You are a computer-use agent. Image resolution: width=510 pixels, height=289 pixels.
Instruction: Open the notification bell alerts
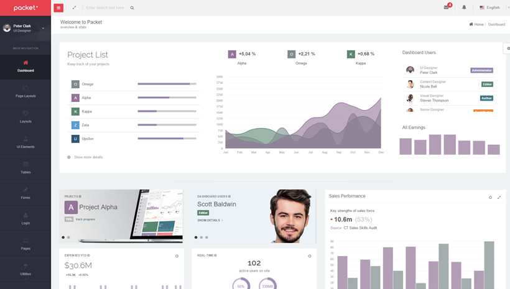[464, 7]
